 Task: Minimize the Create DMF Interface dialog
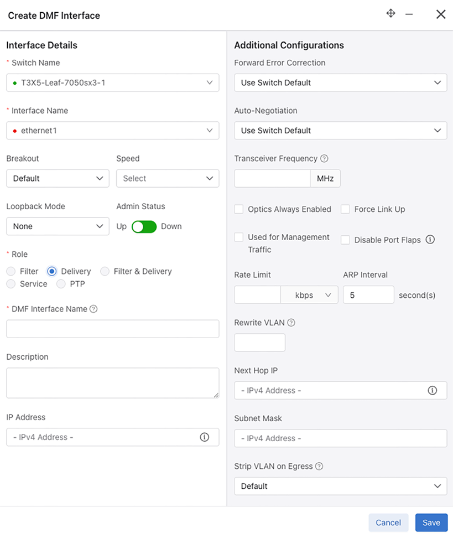(409, 14)
